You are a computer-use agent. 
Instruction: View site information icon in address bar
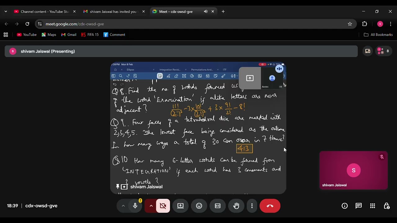(x=39, y=24)
